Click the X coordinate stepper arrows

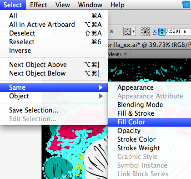pos(162,31)
